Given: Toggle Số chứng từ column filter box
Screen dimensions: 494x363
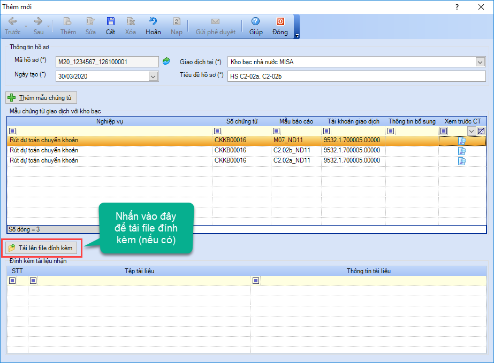Looking at the screenshot, I should (217, 131).
